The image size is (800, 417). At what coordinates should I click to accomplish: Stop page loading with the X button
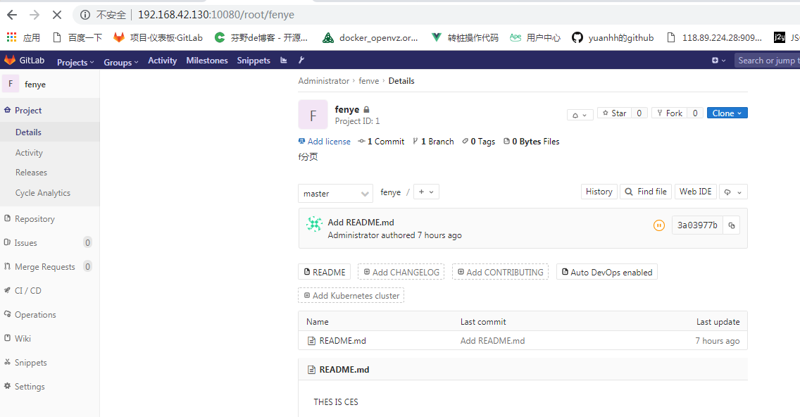coord(56,15)
